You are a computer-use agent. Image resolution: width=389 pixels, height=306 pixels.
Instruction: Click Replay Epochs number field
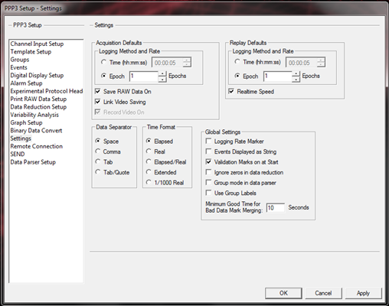click(277, 76)
